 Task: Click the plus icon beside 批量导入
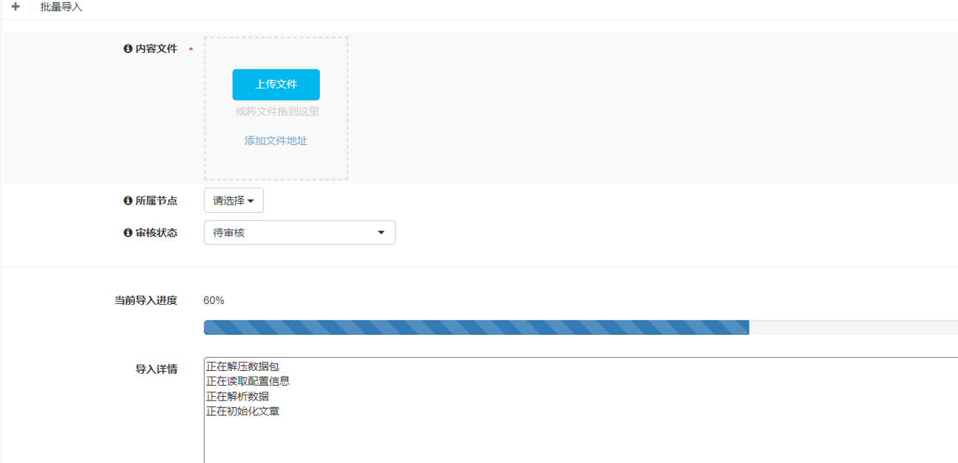[15, 7]
